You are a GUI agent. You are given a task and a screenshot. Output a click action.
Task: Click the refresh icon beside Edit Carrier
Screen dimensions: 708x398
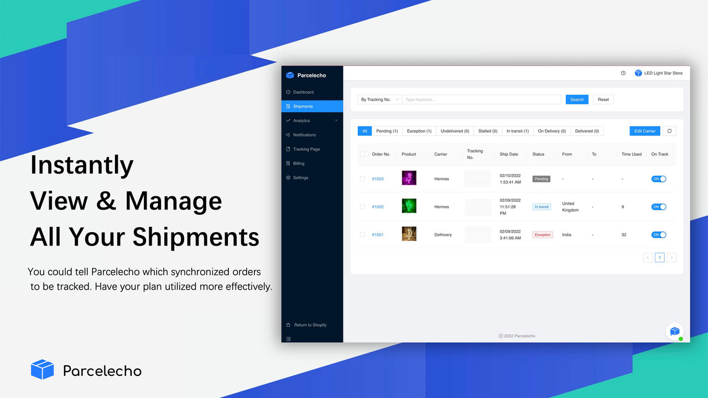point(669,131)
